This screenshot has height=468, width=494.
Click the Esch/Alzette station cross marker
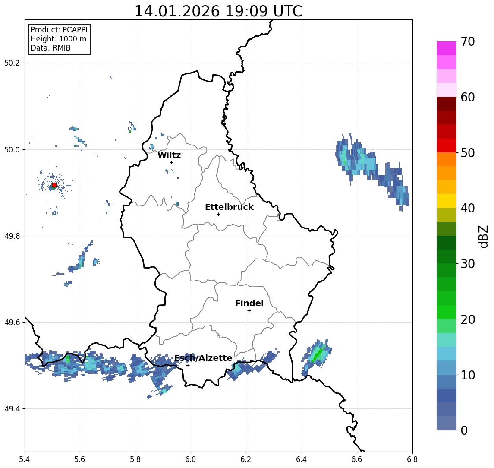(188, 366)
